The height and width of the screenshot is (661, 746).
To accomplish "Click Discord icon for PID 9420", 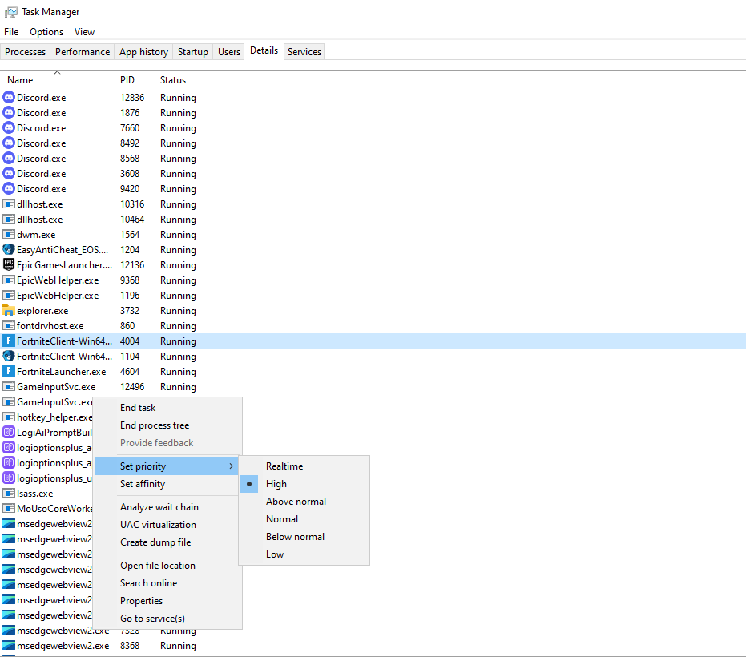I will (x=9, y=189).
